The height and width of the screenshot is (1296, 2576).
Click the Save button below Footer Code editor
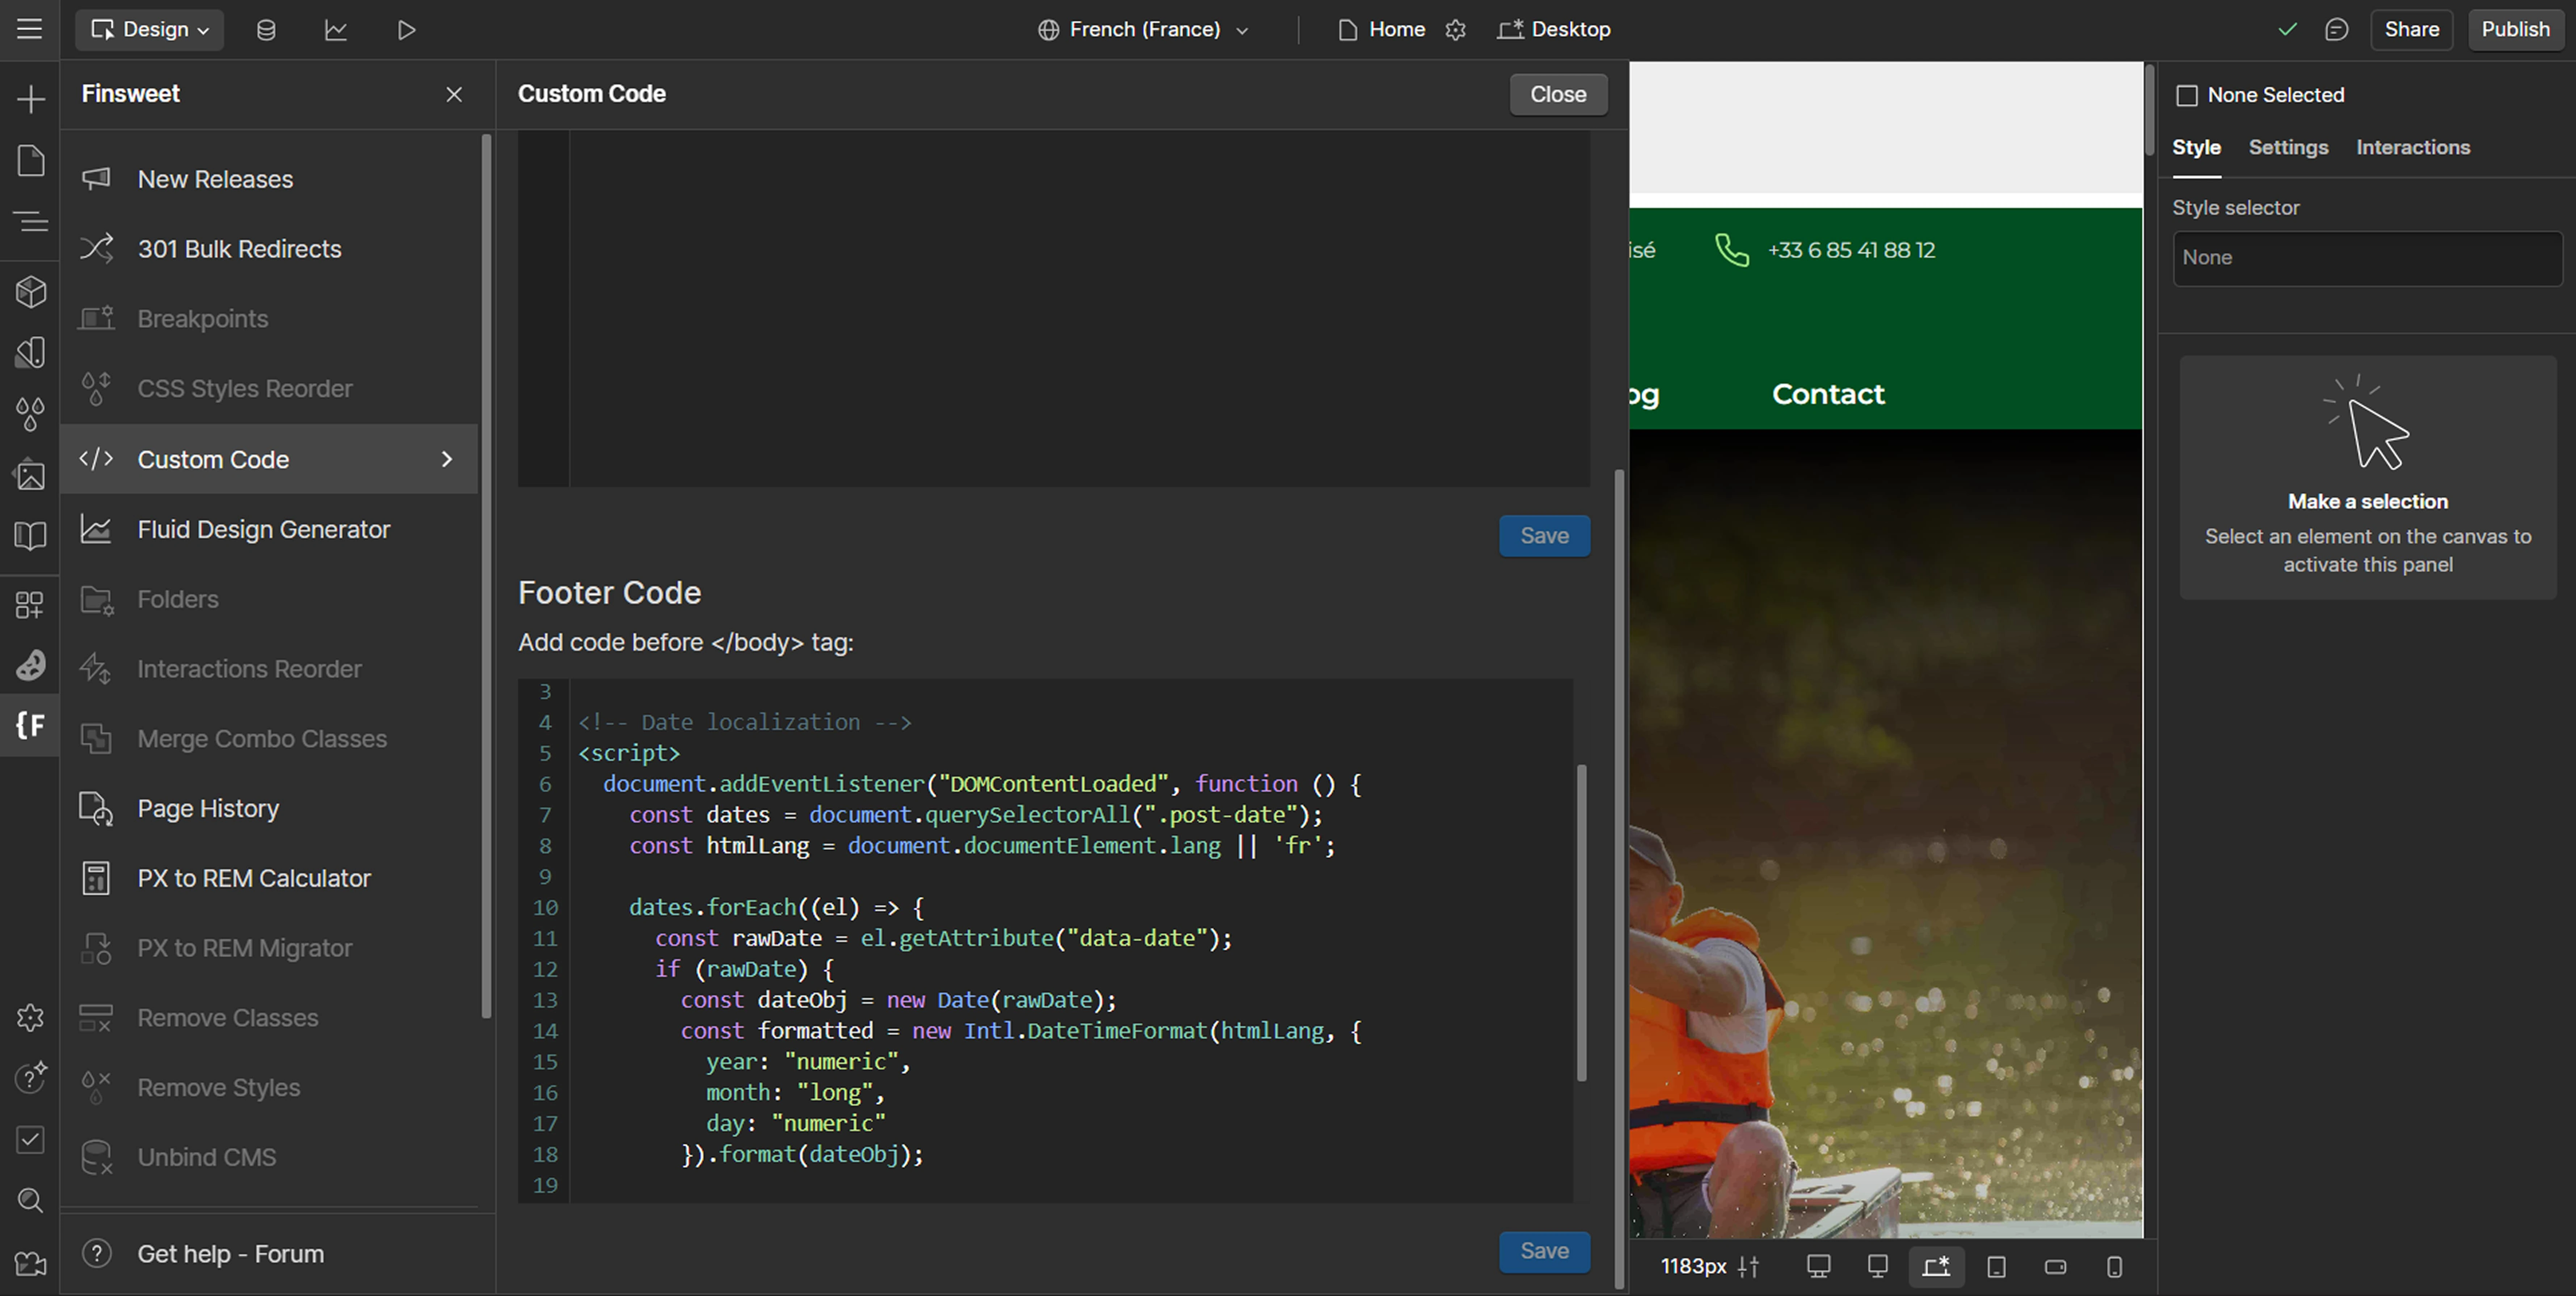point(1544,1251)
